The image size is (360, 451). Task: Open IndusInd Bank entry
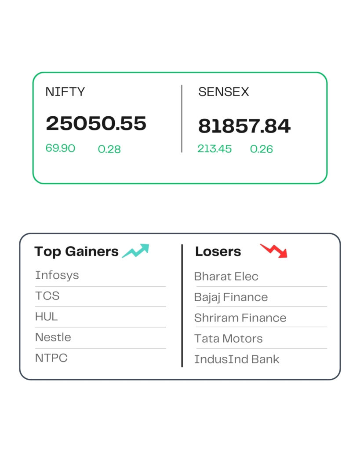(237, 359)
